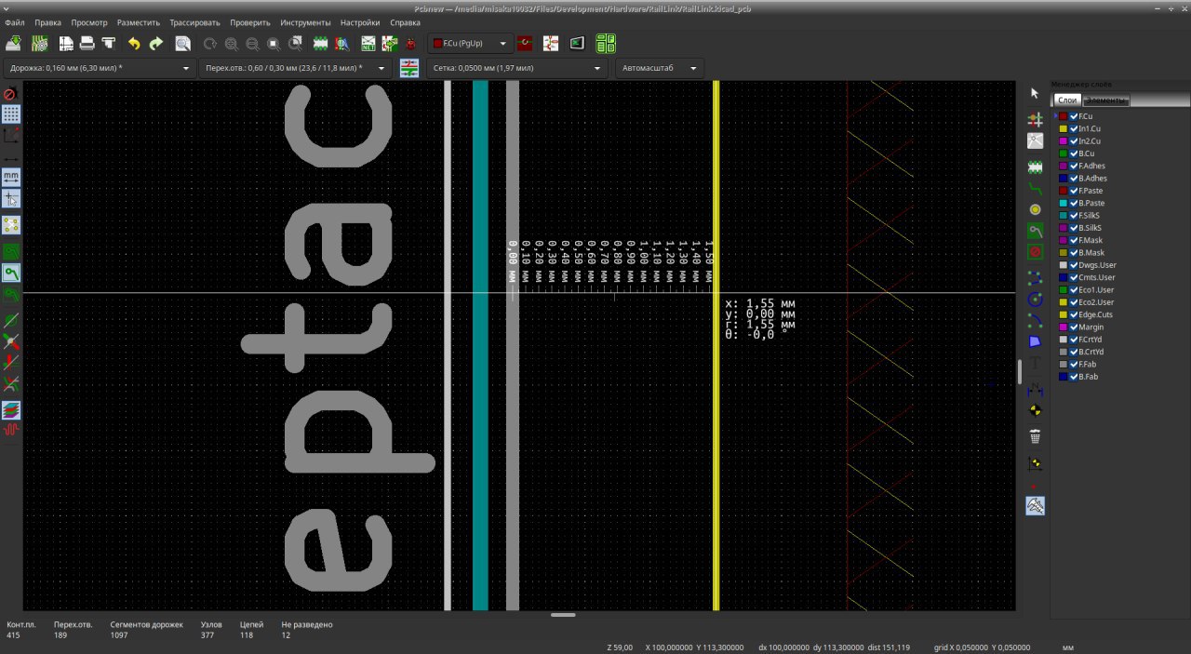The width and height of the screenshot is (1191, 654).
Task: Open the Find magnifier tool
Action: coord(182,44)
